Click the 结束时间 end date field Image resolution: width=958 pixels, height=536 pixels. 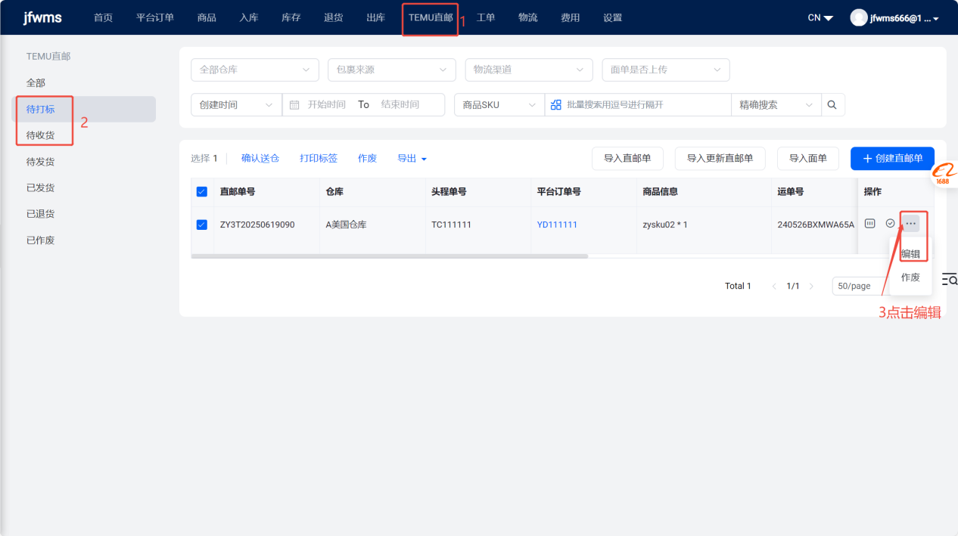coord(400,105)
